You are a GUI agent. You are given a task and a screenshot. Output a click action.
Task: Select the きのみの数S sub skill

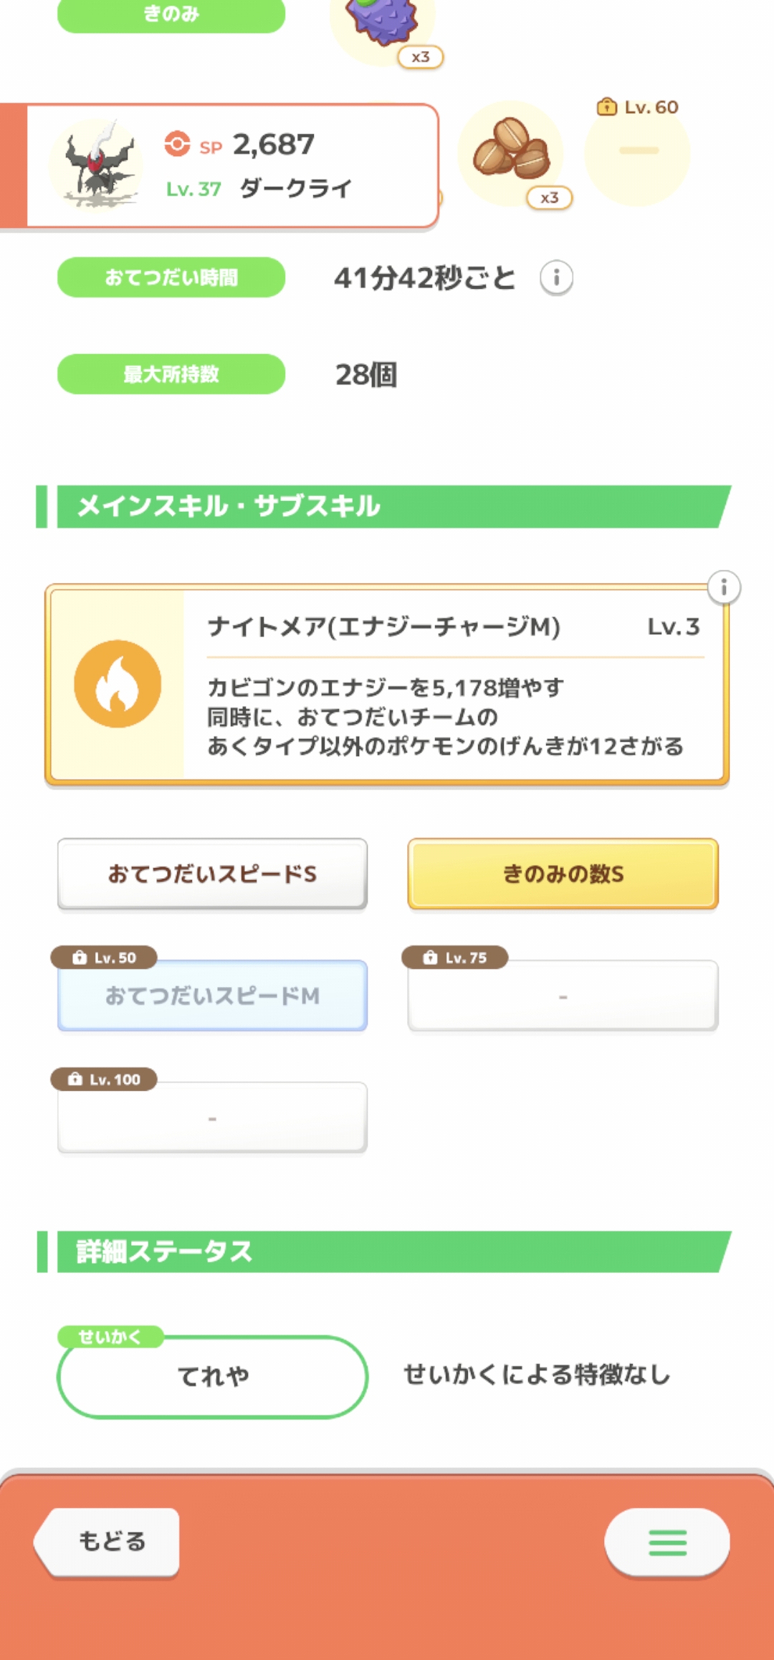tap(563, 874)
